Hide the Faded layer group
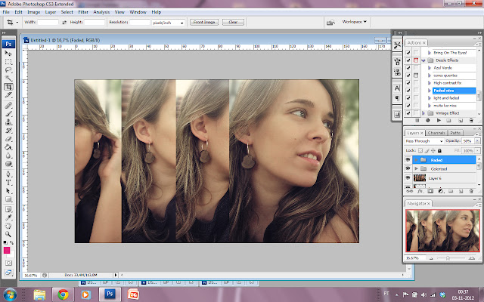Viewport: 484px width, 302px height. point(409,160)
